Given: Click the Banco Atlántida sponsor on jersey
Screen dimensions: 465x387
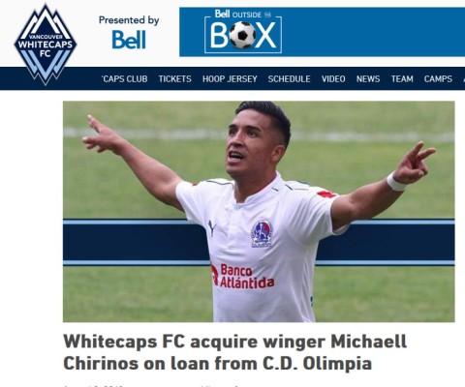Looking at the screenshot, I should [x=243, y=276].
